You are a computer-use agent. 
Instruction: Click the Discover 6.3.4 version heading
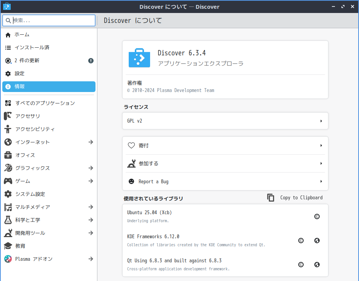click(181, 53)
